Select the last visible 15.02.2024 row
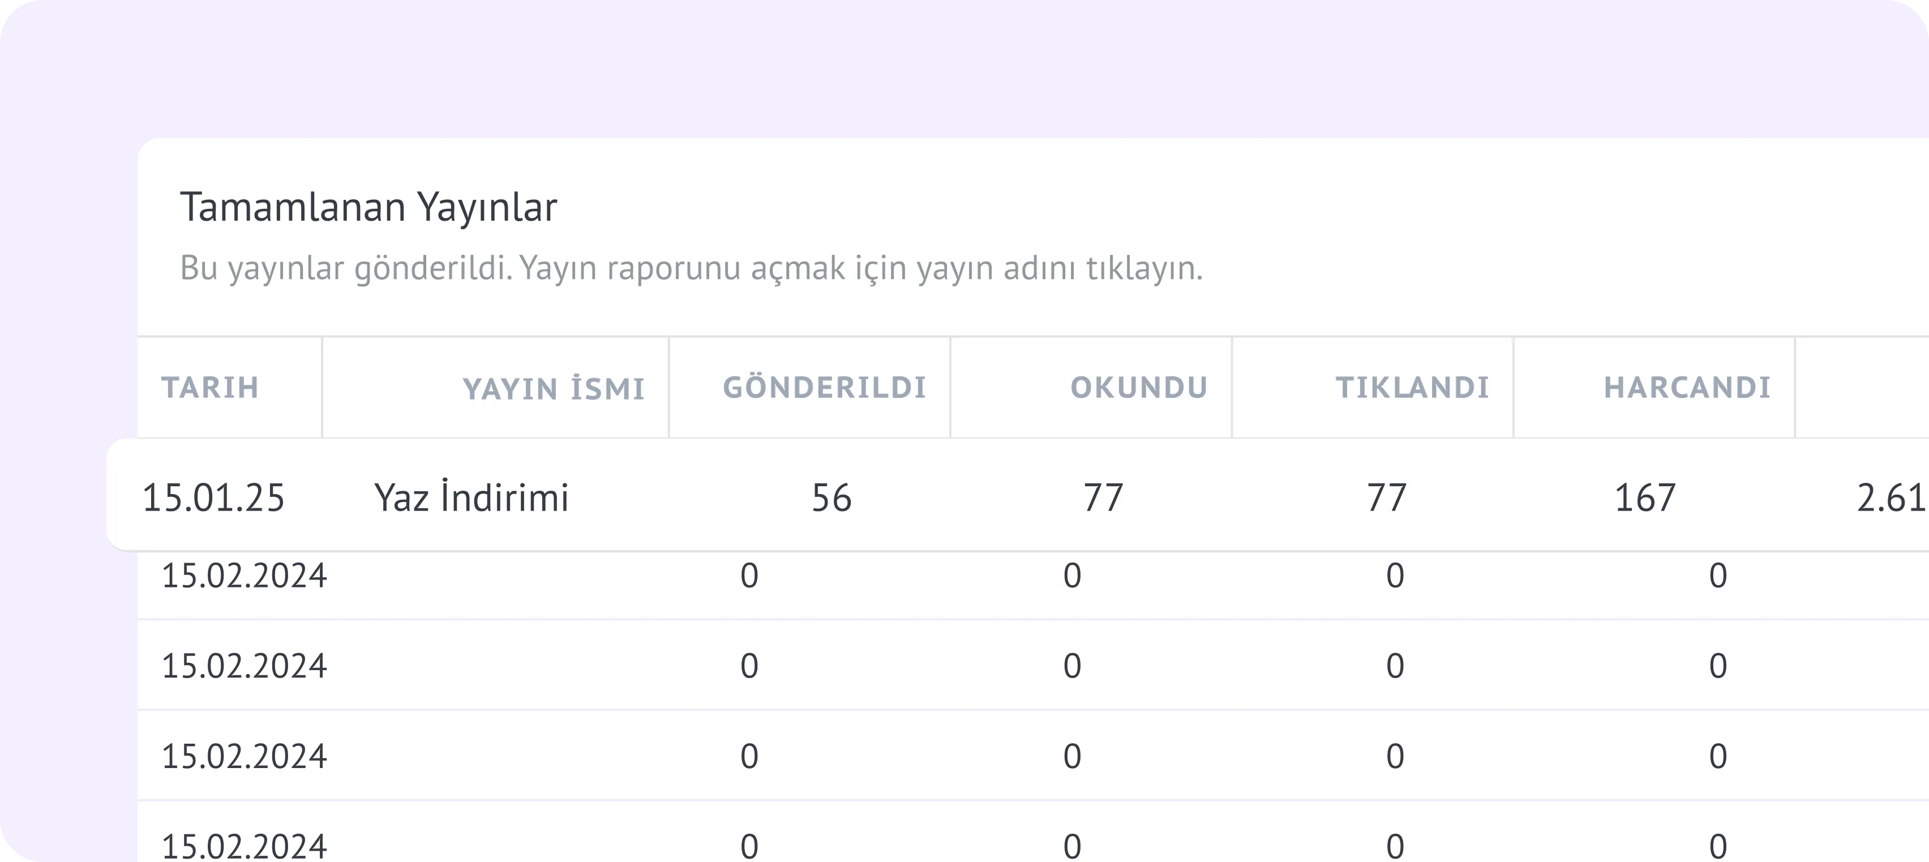The height and width of the screenshot is (862, 1929). [244, 846]
